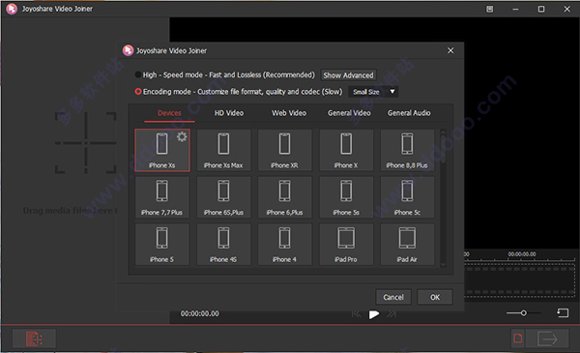Choose the iPhone 5 preset

pos(162,245)
